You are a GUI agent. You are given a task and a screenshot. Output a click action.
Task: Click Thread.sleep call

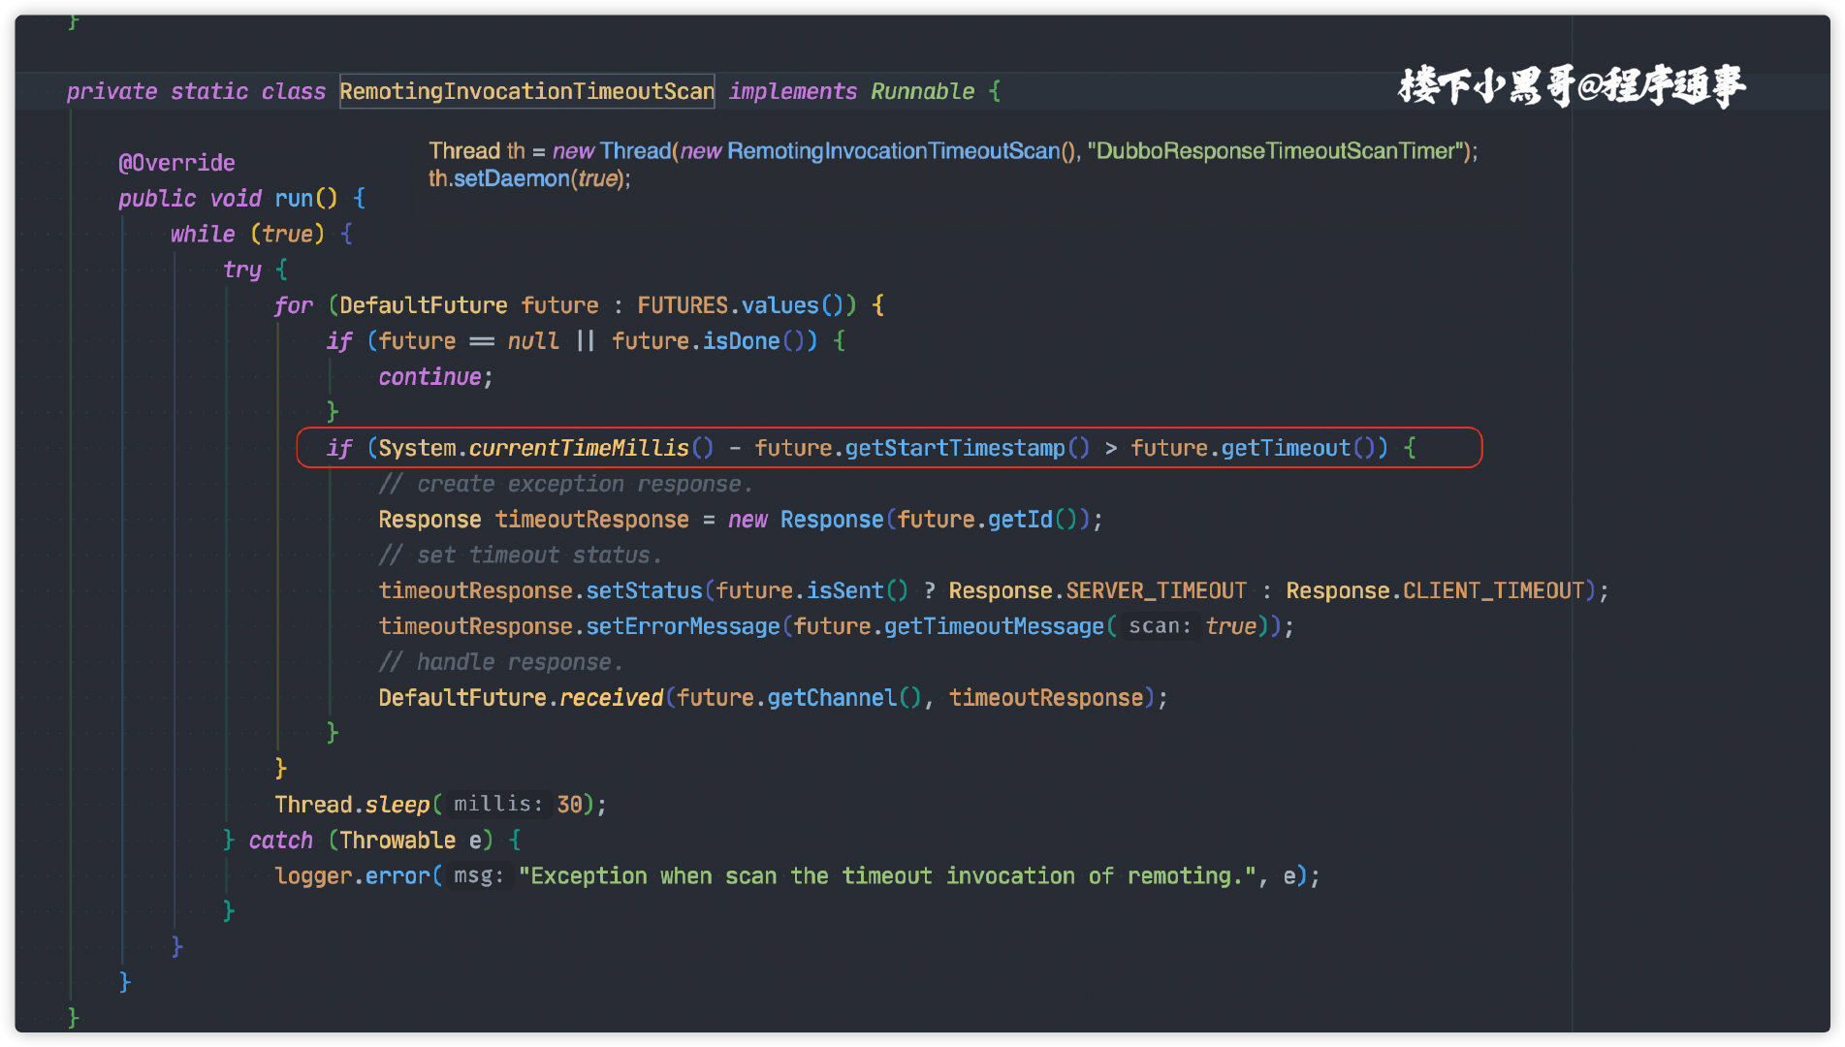[352, 805]
